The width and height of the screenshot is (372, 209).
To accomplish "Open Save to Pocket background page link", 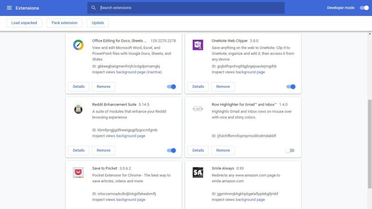I will pos(131,199).
